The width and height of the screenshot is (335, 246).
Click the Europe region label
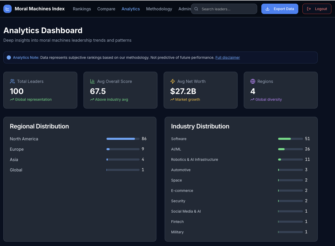point(17,149)
